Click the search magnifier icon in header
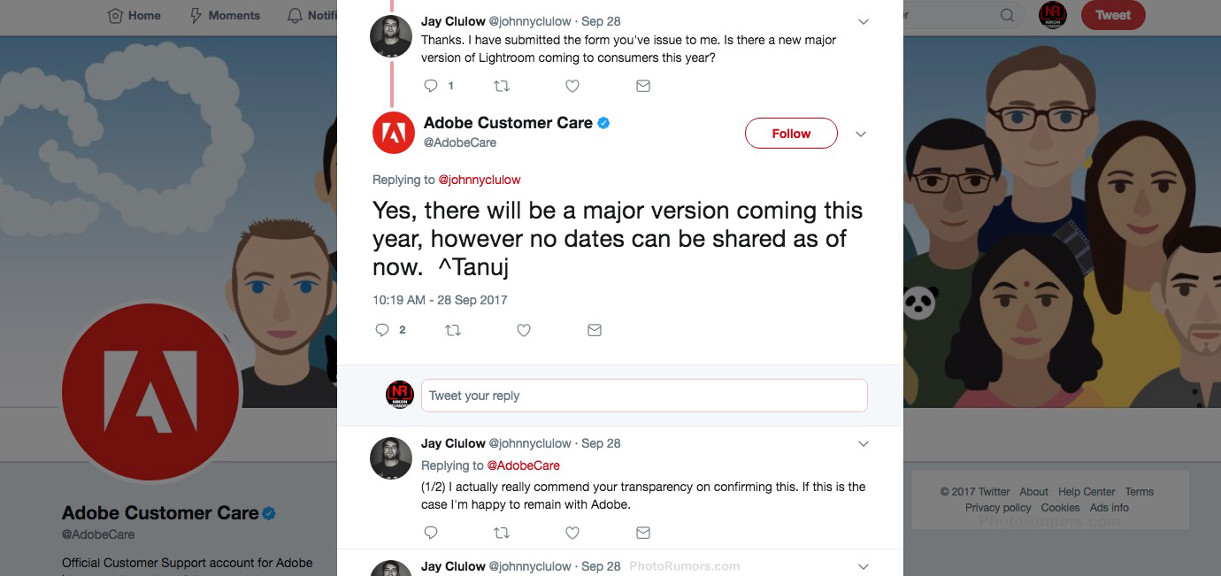 click(x=1007, y=15)
